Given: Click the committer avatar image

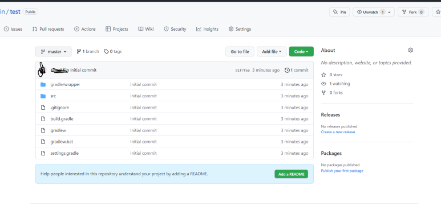Looking at the screenshot, I should point(41,70).
